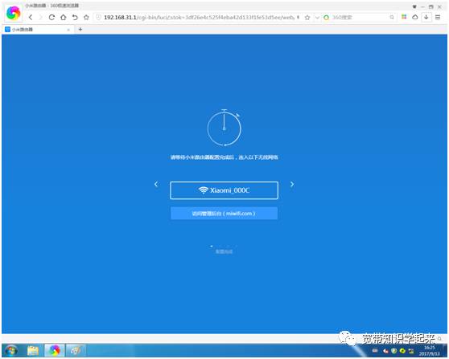Click the Xiaomi_000C Wi-Fi network box
449x359 pixels.
pyautogui.click(x=224, y=190)
